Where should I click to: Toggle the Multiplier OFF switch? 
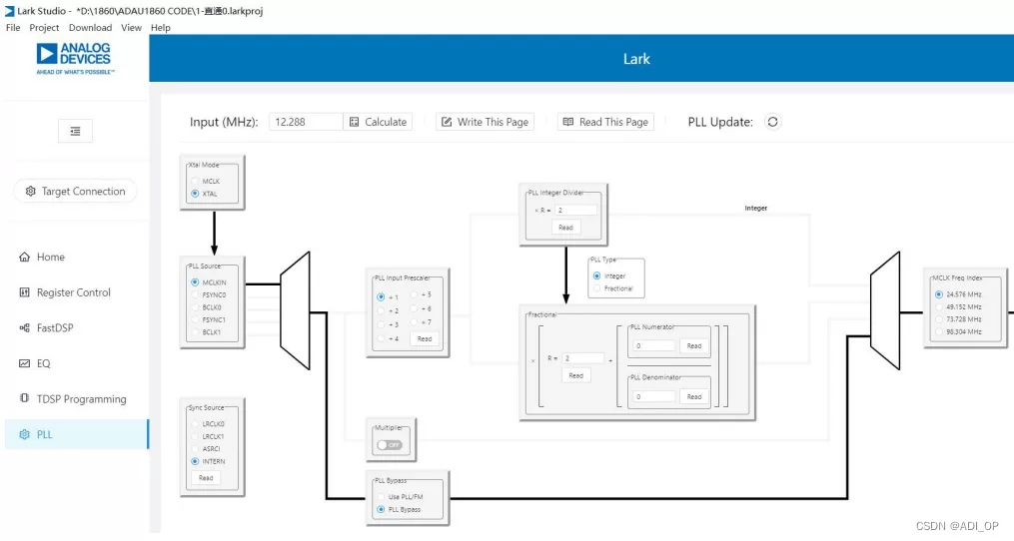click(390, 445)
